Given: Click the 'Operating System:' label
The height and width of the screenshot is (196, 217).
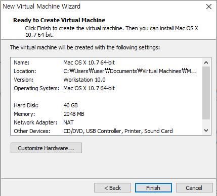Looking at the screenshot, I should click(36, 88).
